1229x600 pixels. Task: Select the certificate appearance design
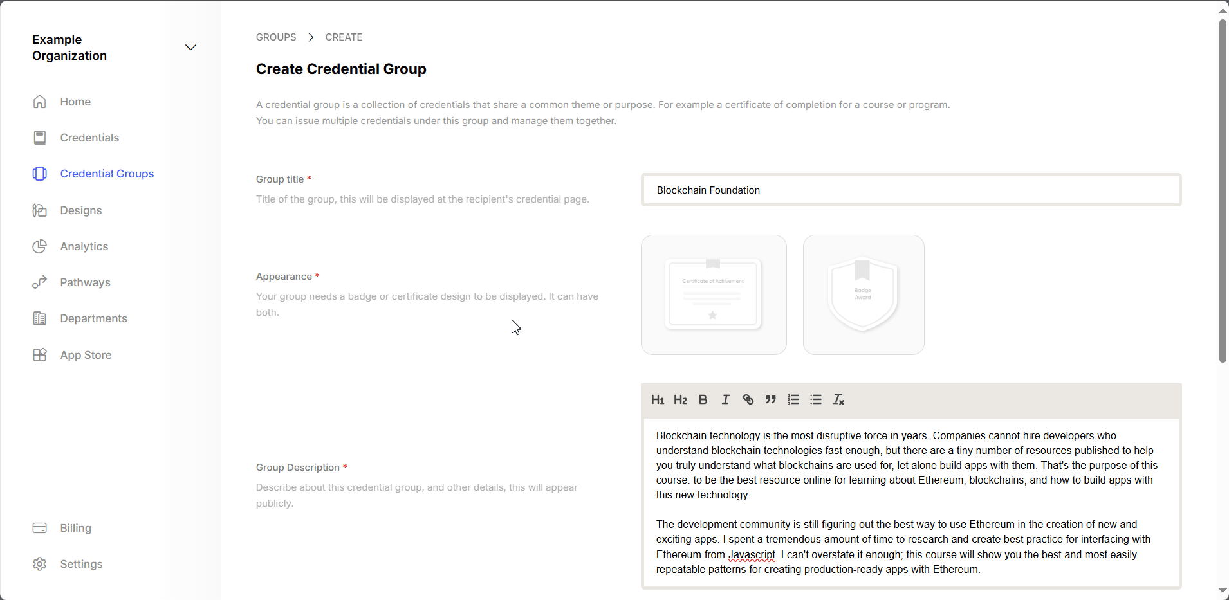713,295
